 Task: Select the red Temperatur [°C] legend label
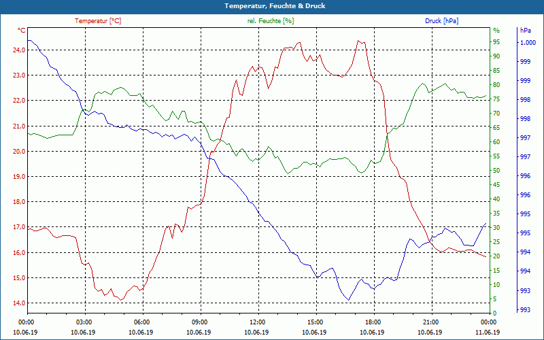pyautogui.click(x=98, y=21)
